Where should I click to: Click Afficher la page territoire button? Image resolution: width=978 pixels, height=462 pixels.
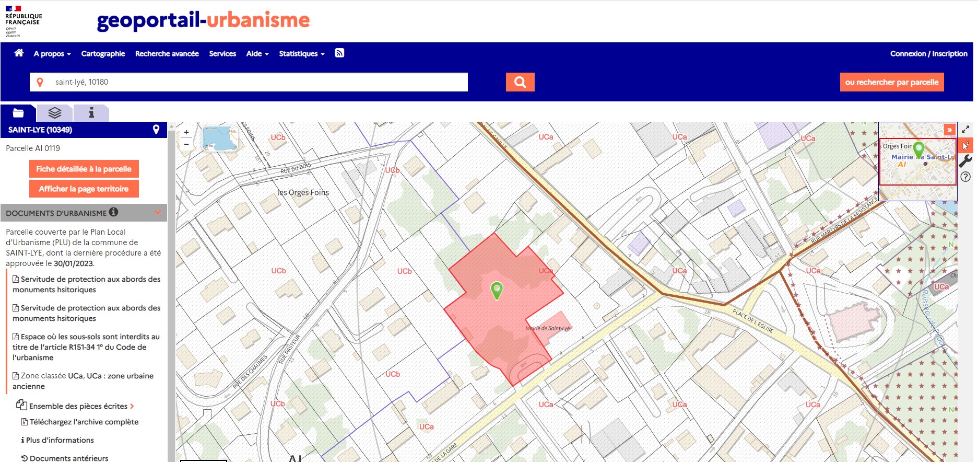coord(84,189)
